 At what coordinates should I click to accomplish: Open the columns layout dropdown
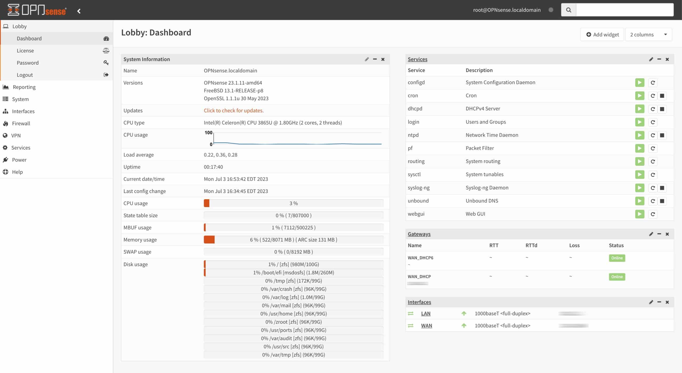coord(648,34)
